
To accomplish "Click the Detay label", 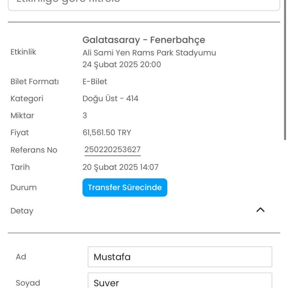I will 22,211.
